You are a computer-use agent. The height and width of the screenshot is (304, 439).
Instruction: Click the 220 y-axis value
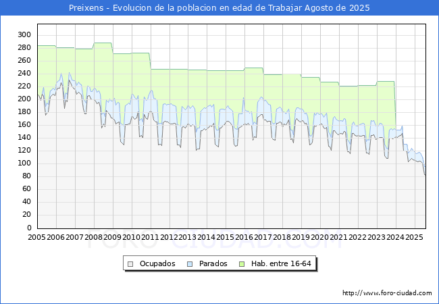pos(24,86)
